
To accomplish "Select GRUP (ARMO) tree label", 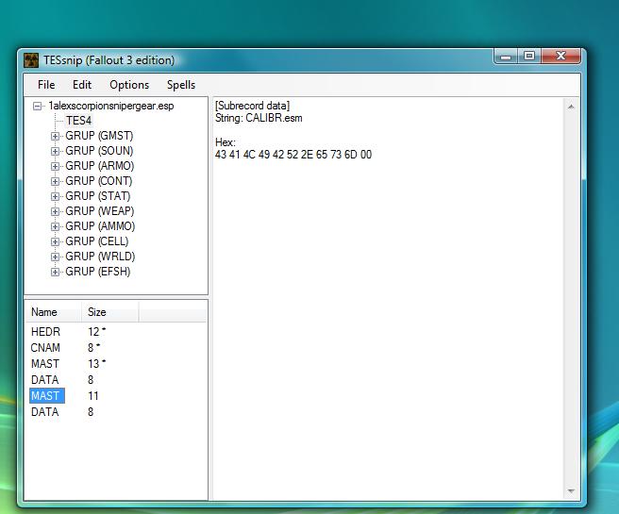I will (x=99, y=166).
